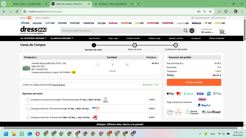Open Devoluciones link
This screenshot has height=138, width=246.
[x=219, y=18]
